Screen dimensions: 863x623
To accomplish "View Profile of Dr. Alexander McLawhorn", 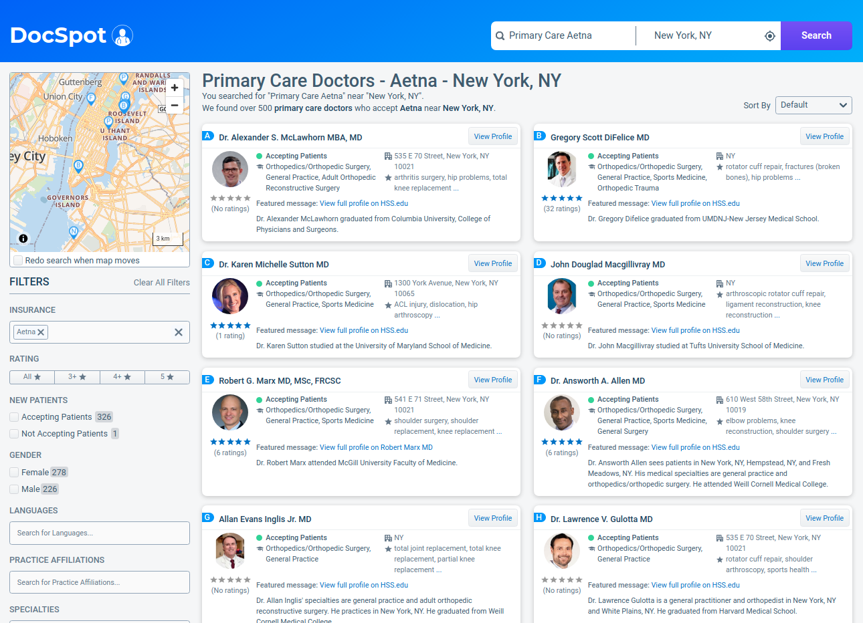I will pos(493,136).
